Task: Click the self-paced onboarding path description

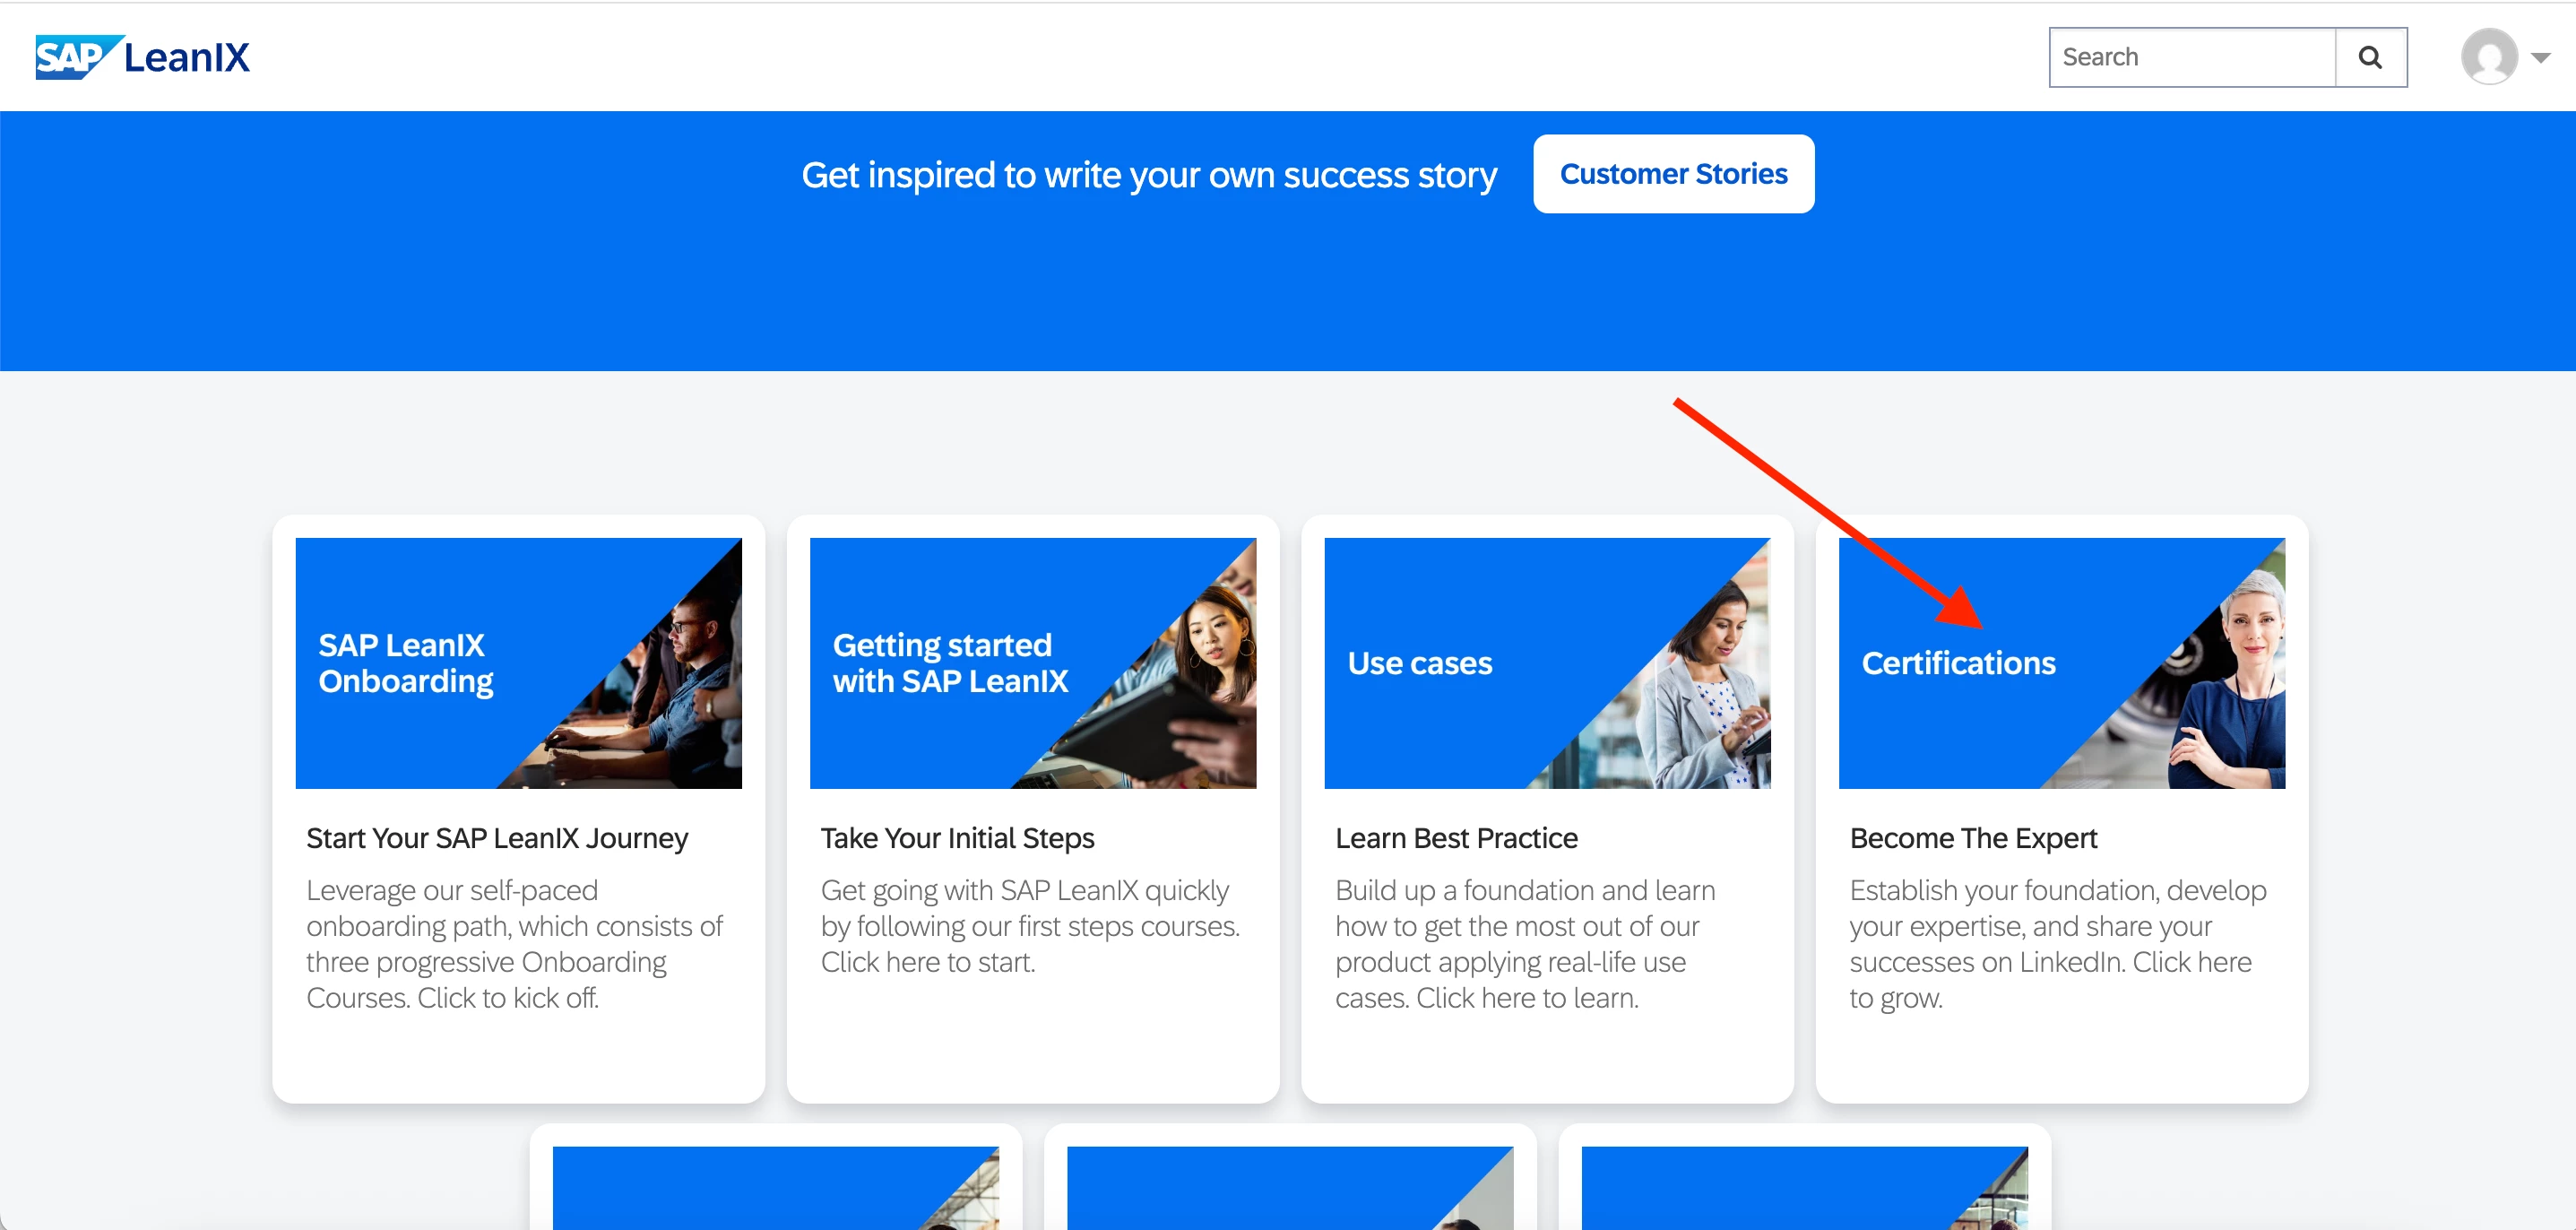Action: coord(514,944)
